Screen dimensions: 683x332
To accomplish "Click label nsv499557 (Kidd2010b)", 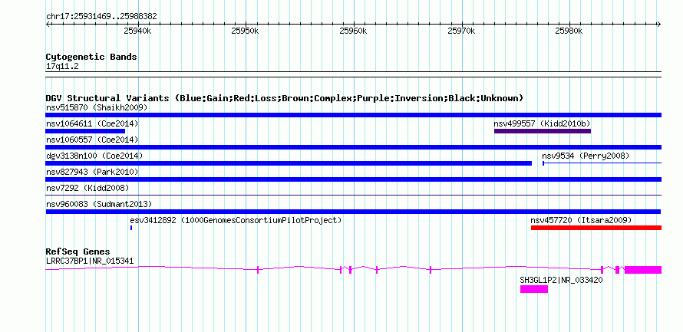I will [x=542, y=123].
